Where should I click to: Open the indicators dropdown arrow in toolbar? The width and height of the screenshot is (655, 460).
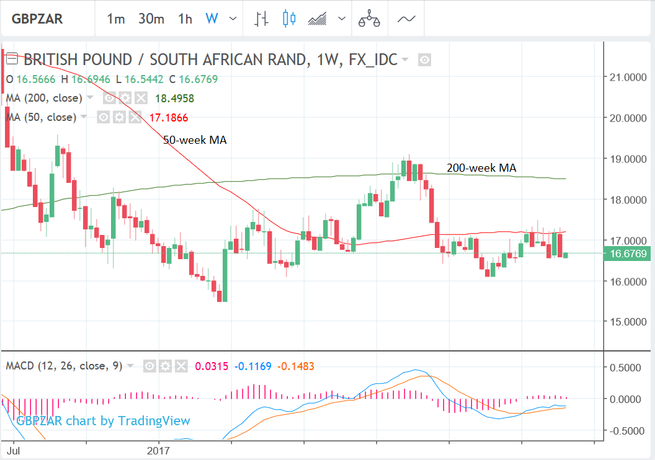point(342,19)
